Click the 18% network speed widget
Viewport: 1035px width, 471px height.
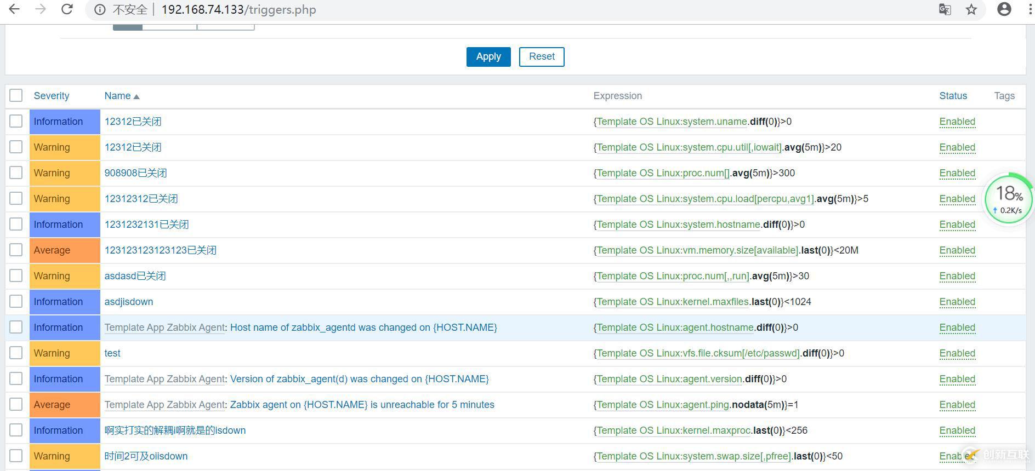pos(1009,199)
